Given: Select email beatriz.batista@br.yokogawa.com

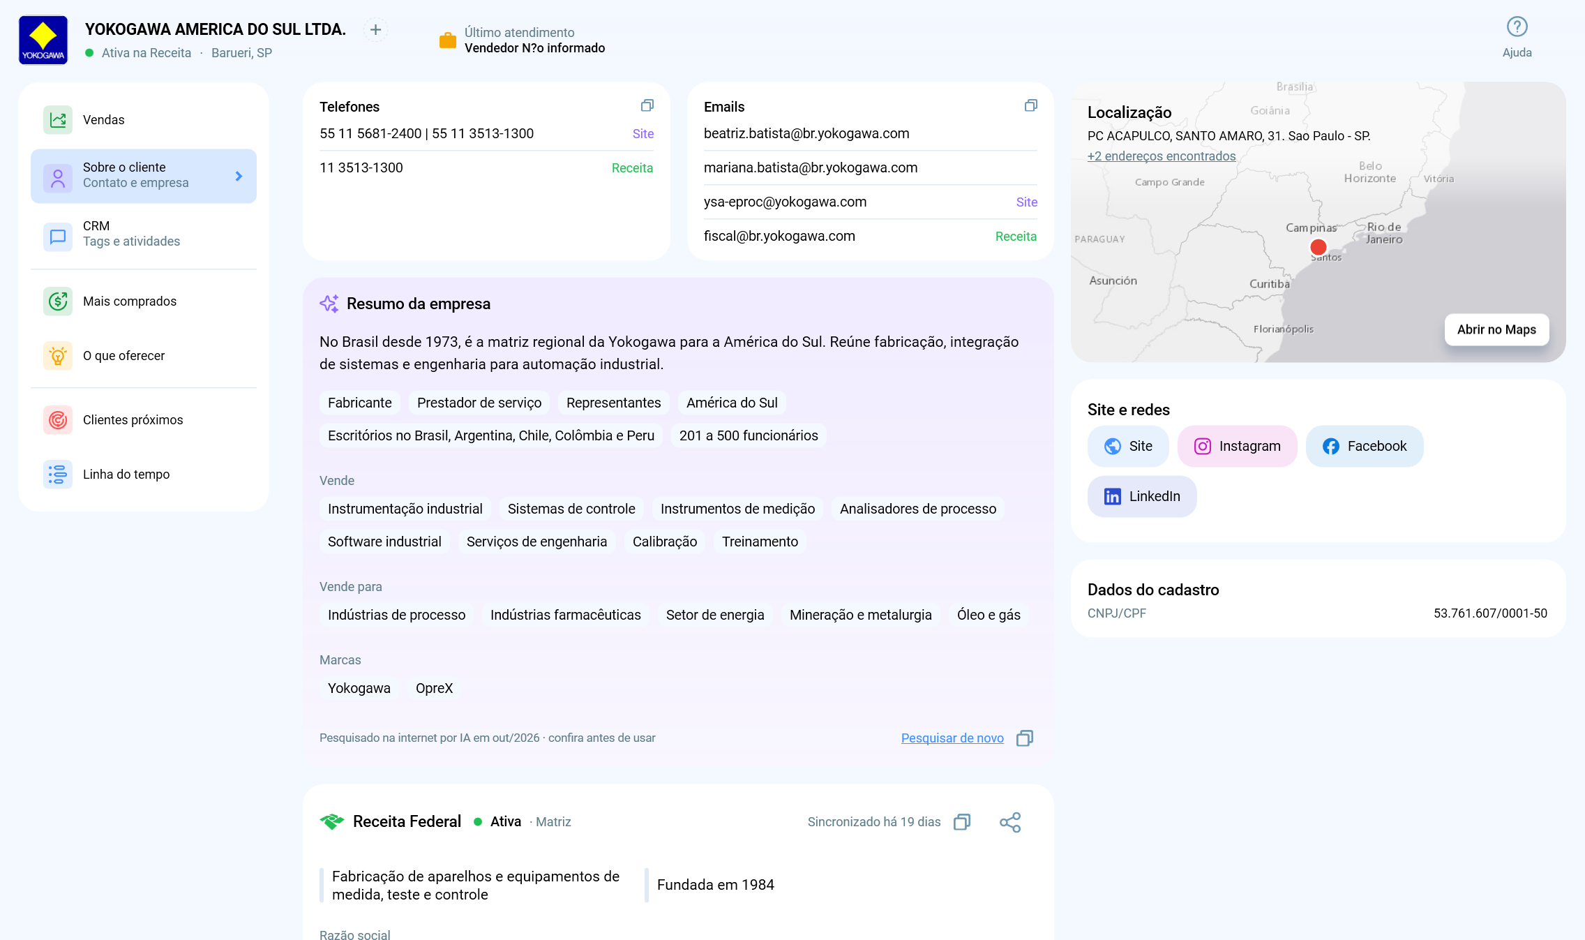Looking at the screenshot, I should pos(806,133).
